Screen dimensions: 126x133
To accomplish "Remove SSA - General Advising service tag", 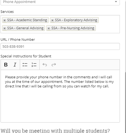I will pos(5,28).
